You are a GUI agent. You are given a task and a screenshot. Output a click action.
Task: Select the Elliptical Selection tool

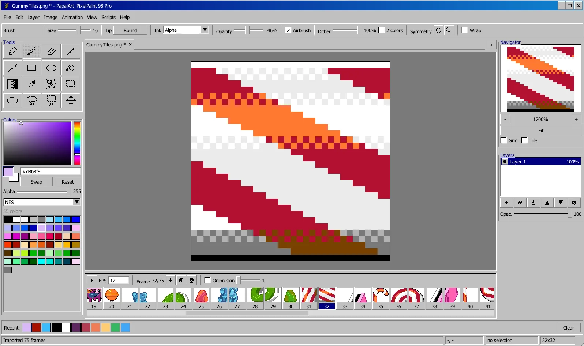(x=12, y=101)
